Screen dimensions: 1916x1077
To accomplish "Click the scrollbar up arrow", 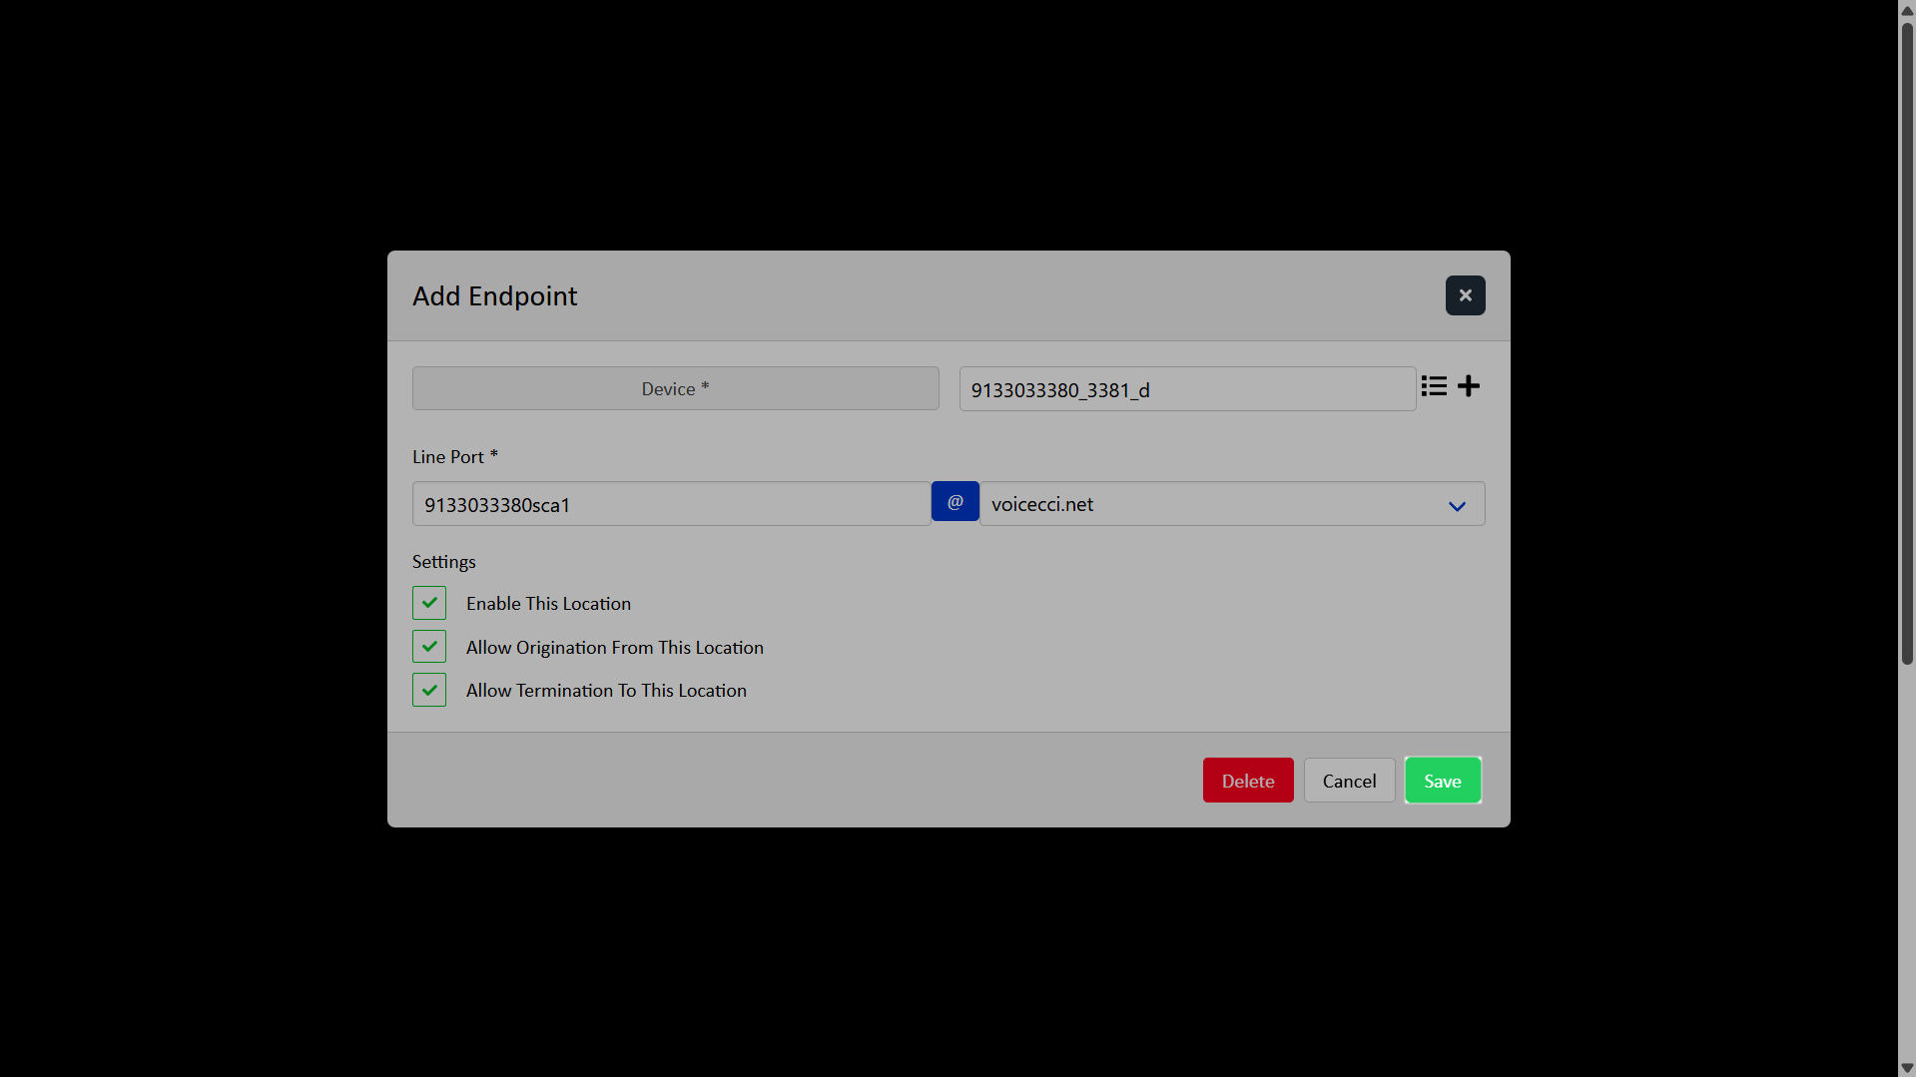I will (x=1907, y=9).
